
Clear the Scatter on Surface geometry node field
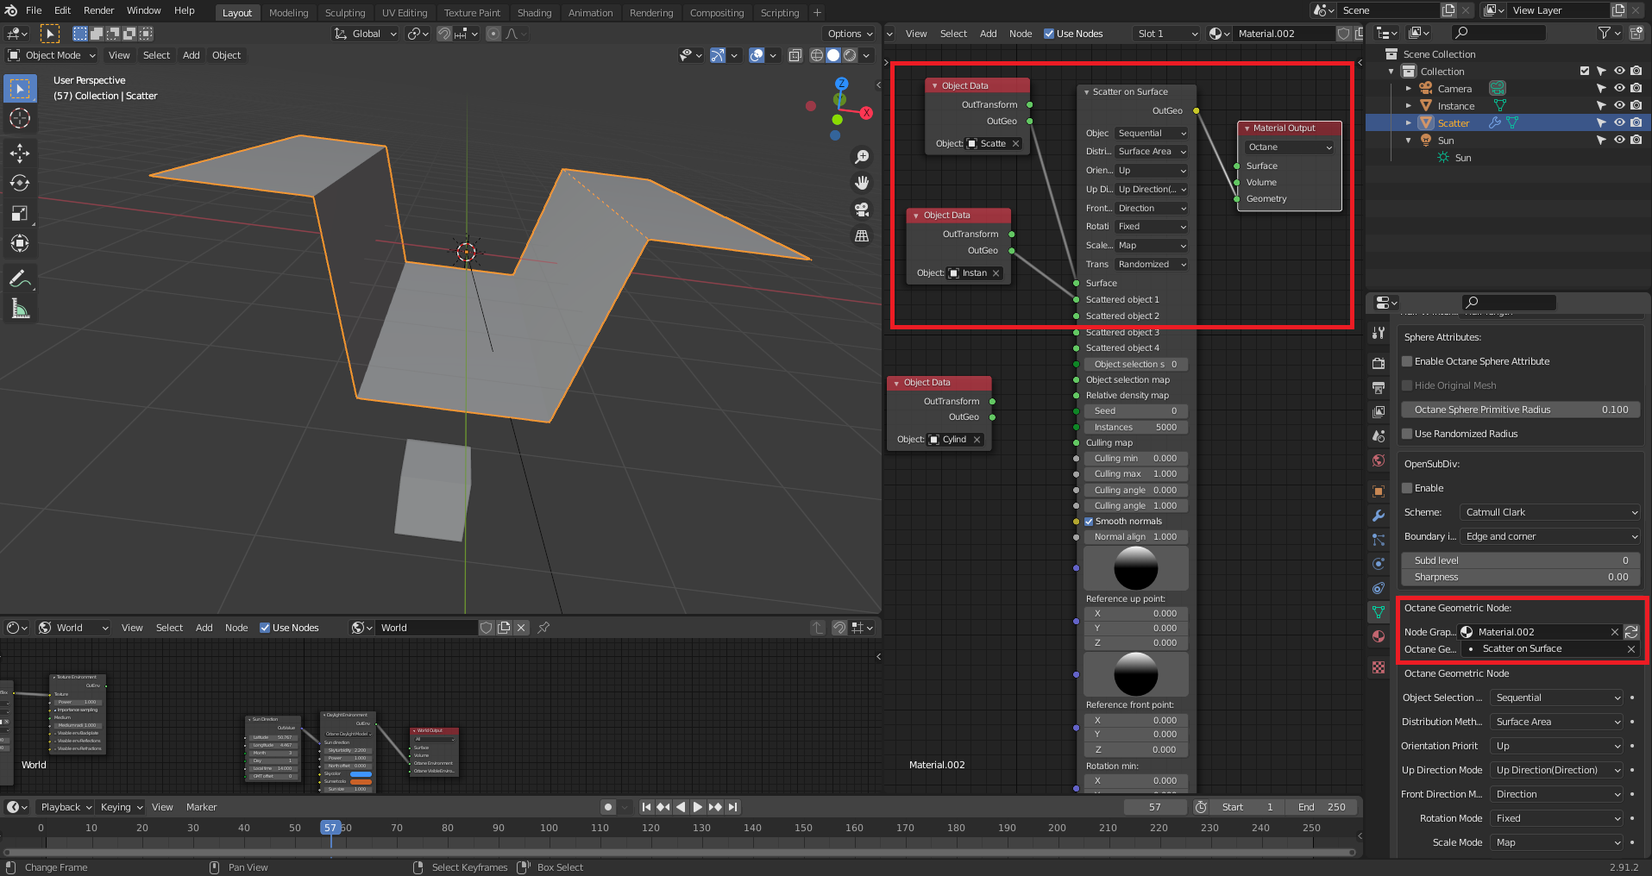[1631, 648]
